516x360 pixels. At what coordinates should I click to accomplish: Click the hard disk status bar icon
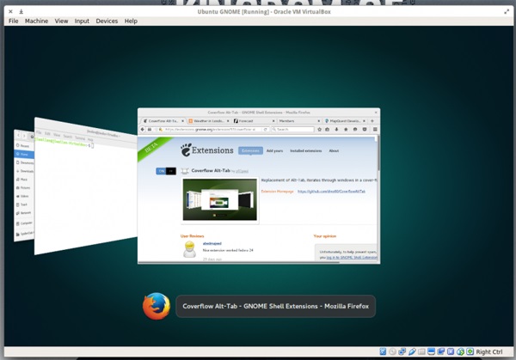pos(383,351)
